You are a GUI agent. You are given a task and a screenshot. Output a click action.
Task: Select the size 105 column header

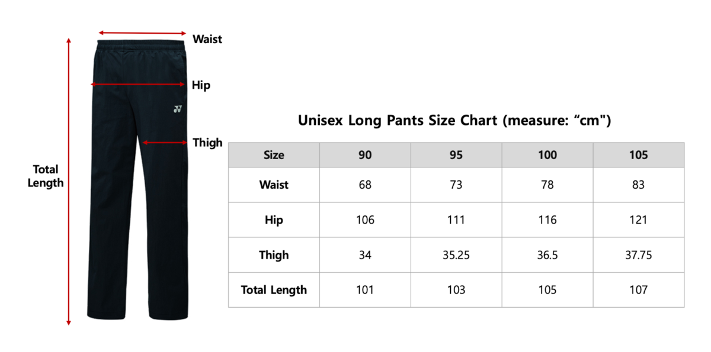tap(639, 155)
